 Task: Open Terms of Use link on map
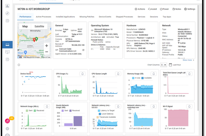coord(46,57)
